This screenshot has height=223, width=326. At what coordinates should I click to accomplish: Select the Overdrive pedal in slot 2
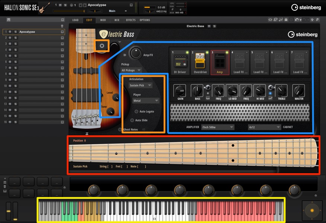click(200, 62)
